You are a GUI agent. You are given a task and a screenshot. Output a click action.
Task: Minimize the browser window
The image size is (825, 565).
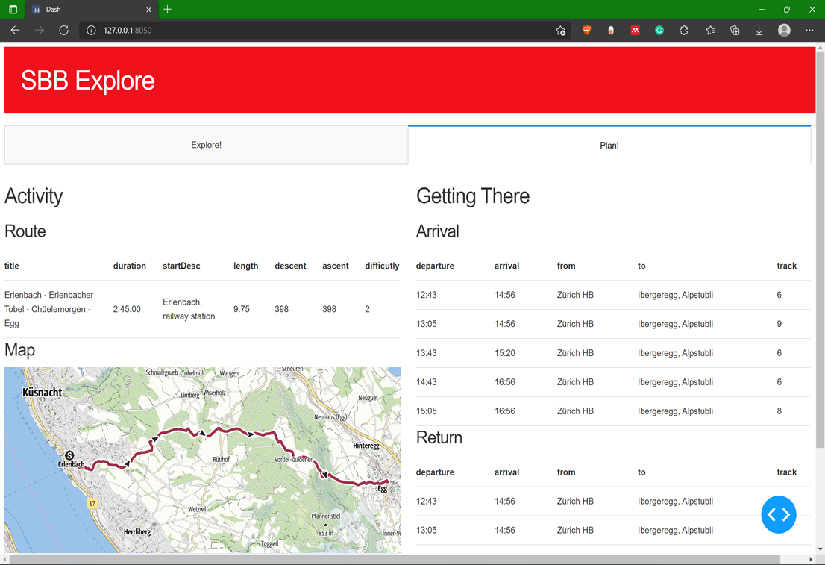pyautogui.click(x=762, y=10)
